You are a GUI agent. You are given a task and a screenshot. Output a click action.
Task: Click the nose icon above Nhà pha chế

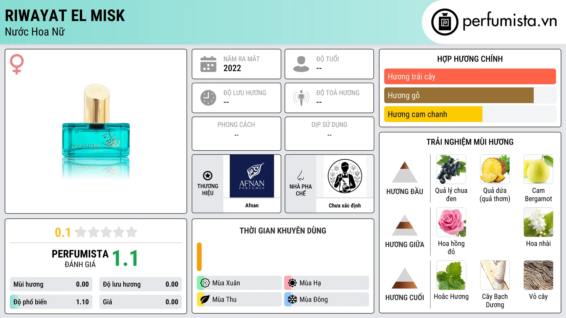click(301, 175)
